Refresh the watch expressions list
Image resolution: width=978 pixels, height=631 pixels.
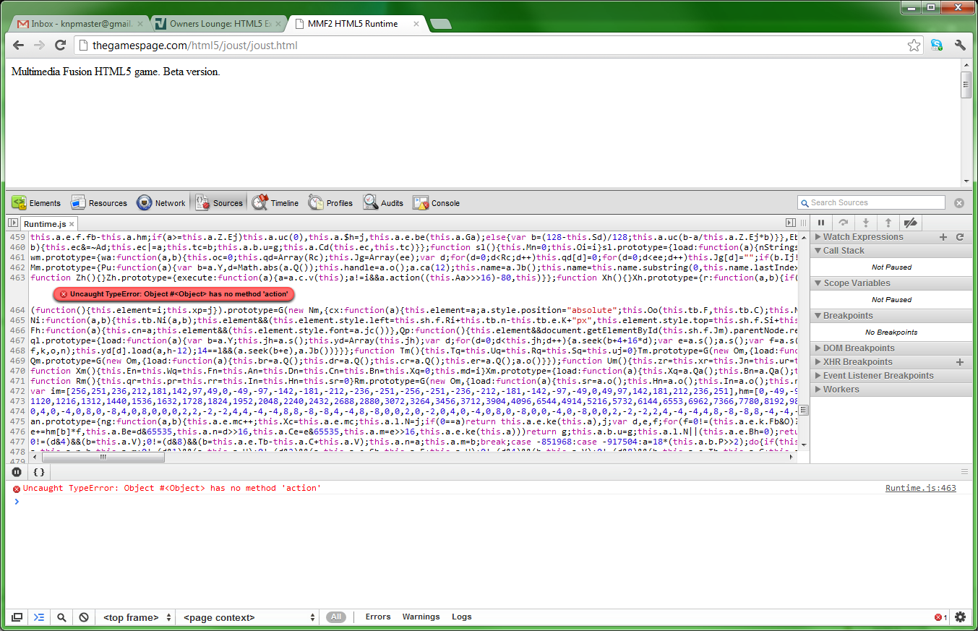[960, 237]
